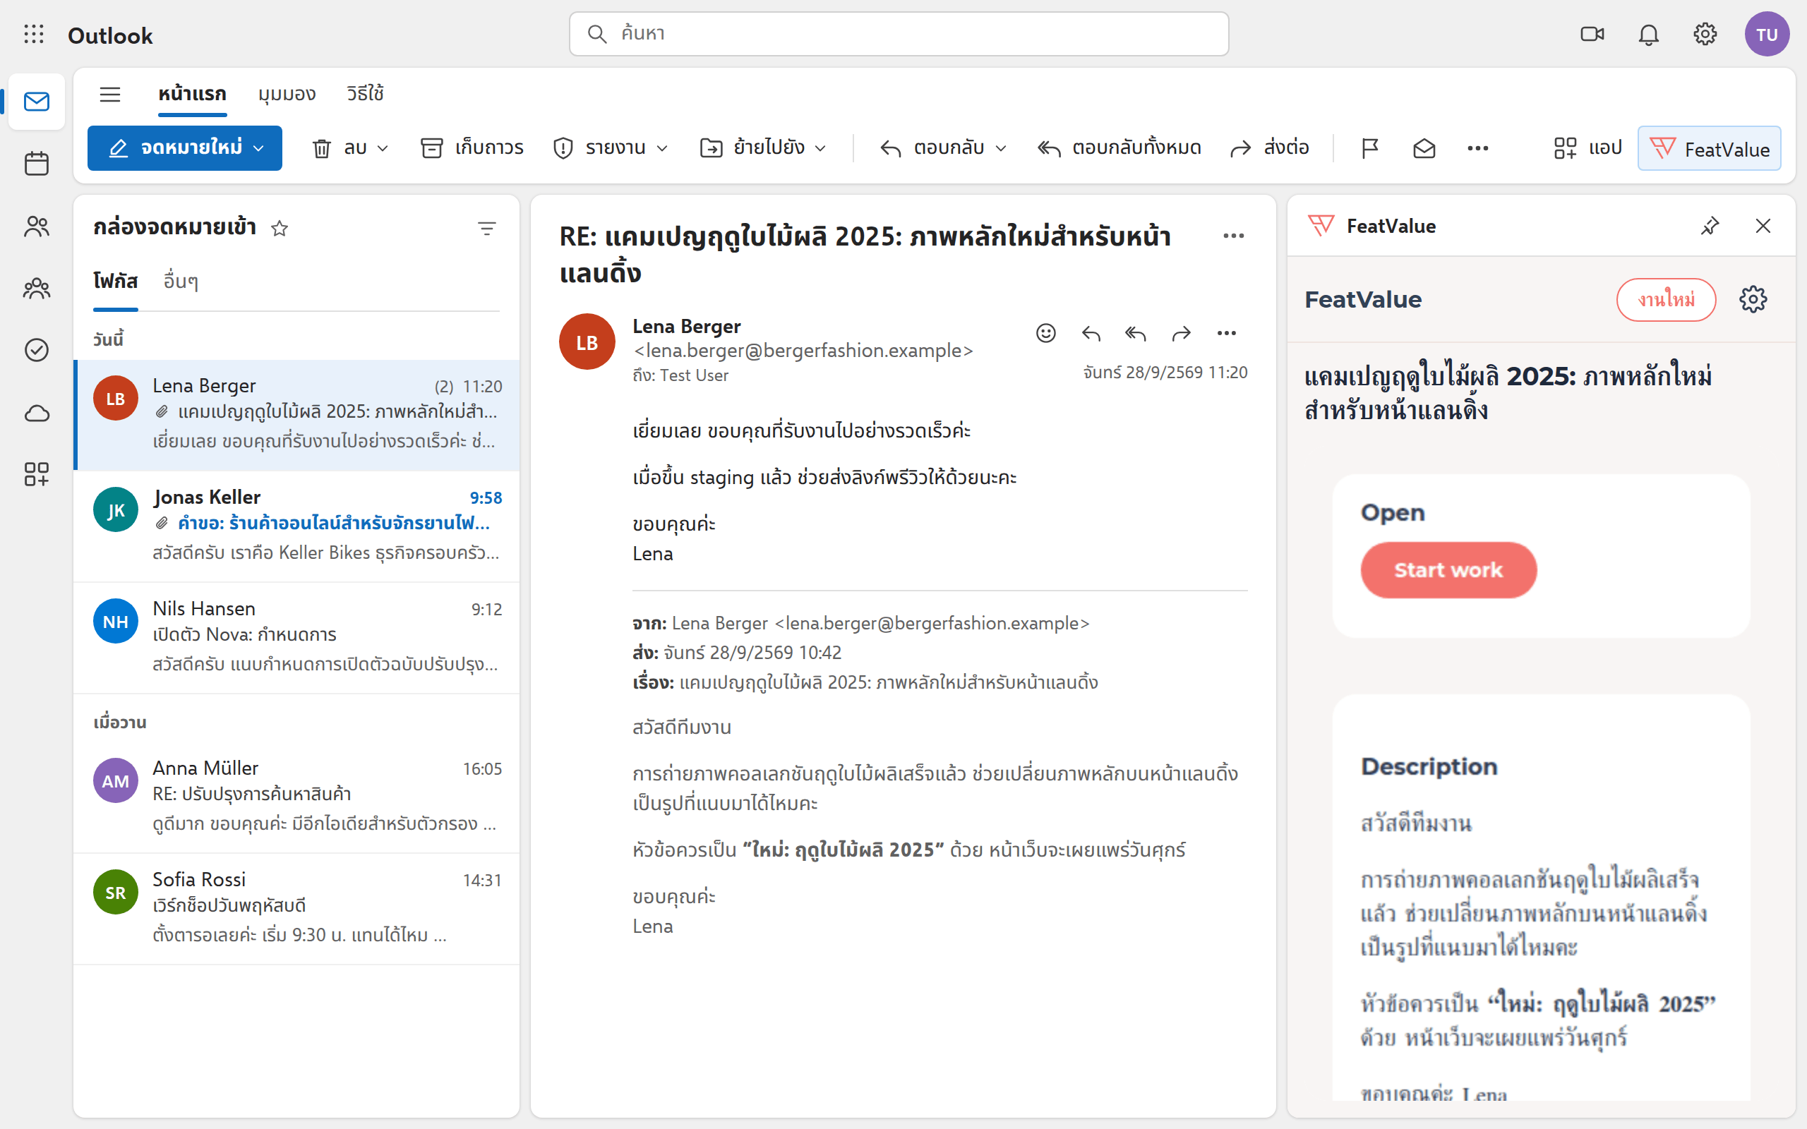Click the Start work button
Screen dimensions: 1807x1129
tap(1448, 569)
